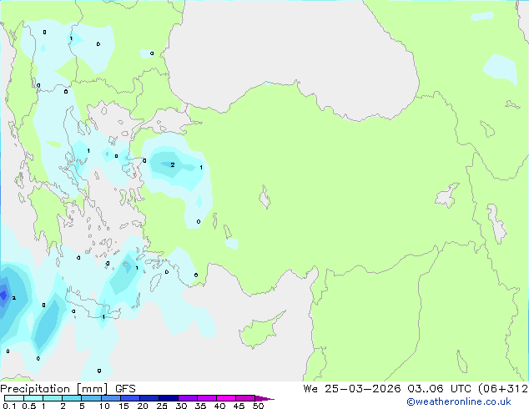Select the 30–35 mm purple legend swatch

187,398
